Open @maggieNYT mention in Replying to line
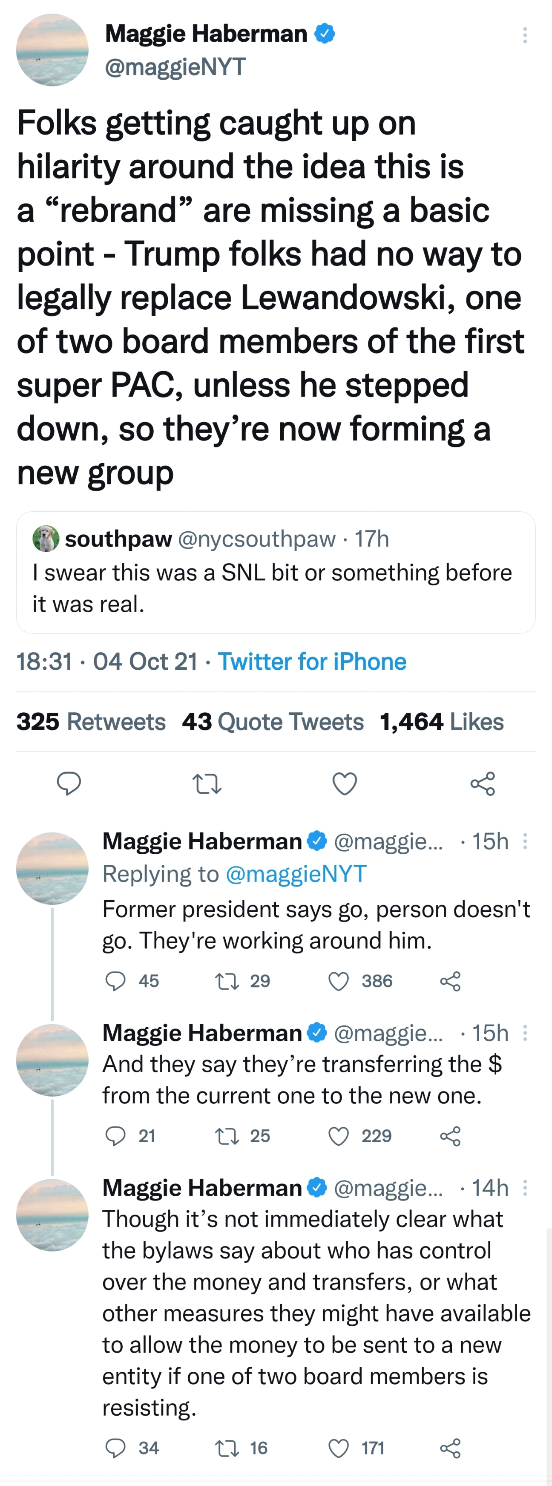Viewport: 552px width, 1486px height. (x=296, y=874)
